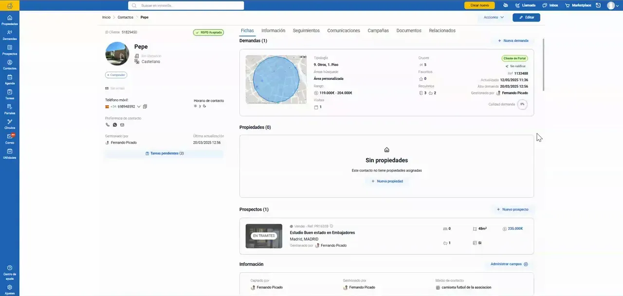The height and width of the screenshot is (296, 623).
Task: Add a Nueva demanda
Action: [513, 41]
